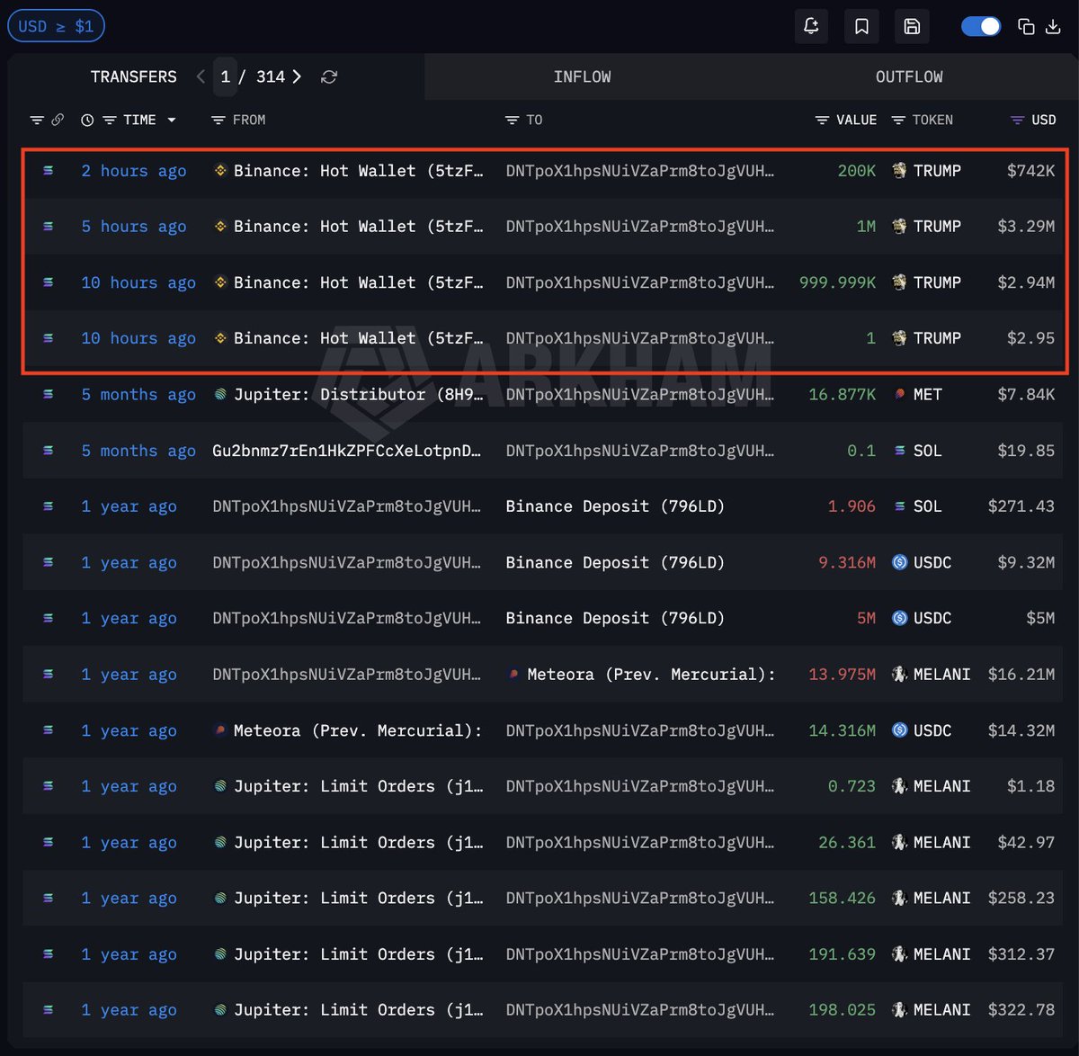Click the save floppy disk icon

coord(912,26)
